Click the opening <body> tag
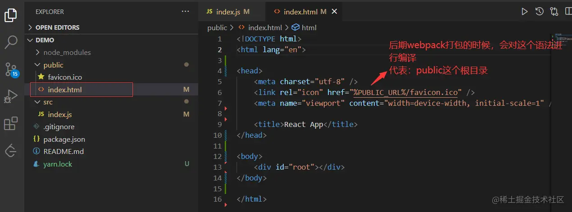 click(250, 156)
